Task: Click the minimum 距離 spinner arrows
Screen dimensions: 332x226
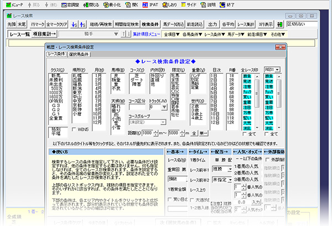Action: point(155,133)
